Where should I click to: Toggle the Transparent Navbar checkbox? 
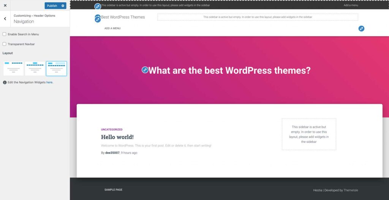pyautogui.click(x=5, y=44)
